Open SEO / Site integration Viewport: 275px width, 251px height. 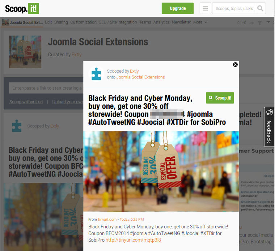point(118,22)
